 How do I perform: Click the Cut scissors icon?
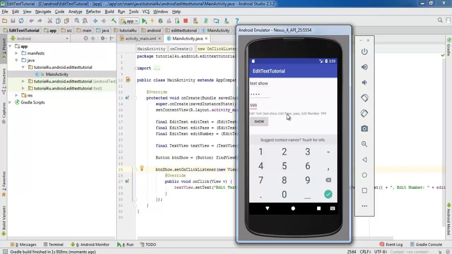[50, 21]
